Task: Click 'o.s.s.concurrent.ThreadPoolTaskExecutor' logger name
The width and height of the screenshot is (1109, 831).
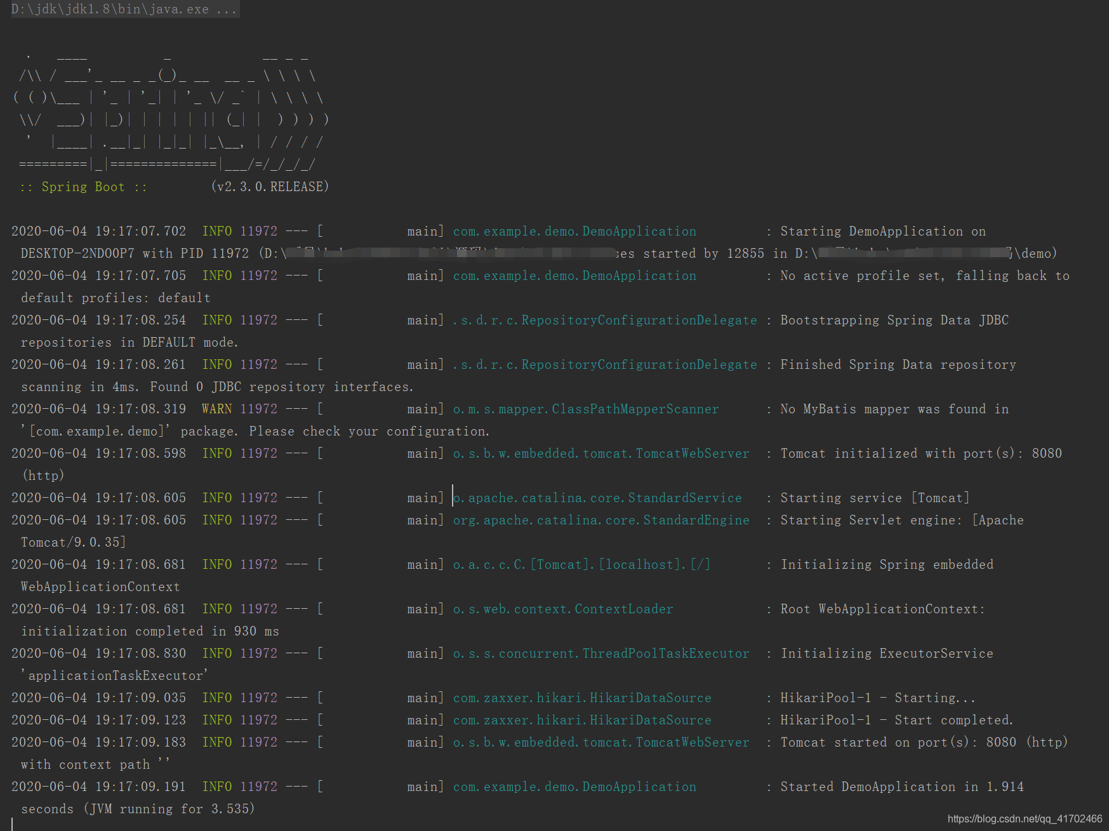Action: tap(601, 653)
